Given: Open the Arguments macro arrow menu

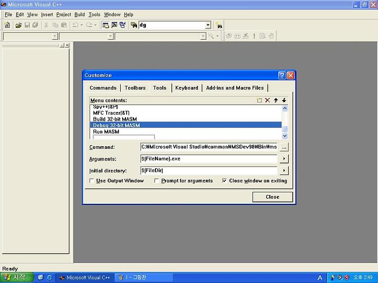Looking at the screenshot, I should point(284,159).
